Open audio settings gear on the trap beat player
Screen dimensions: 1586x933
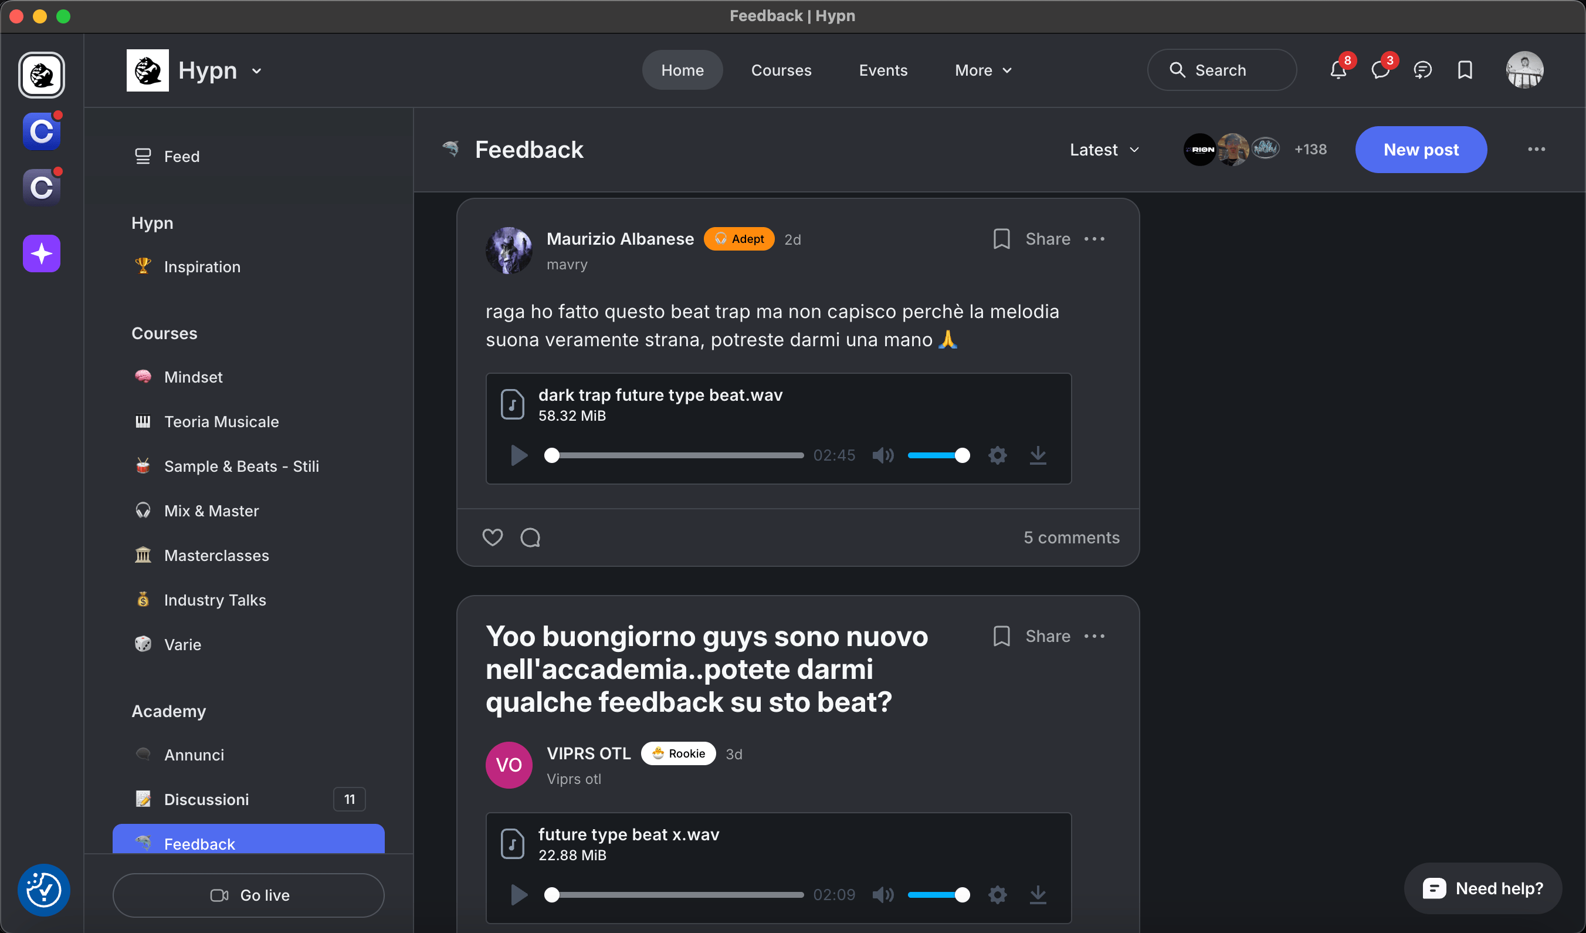998,455
